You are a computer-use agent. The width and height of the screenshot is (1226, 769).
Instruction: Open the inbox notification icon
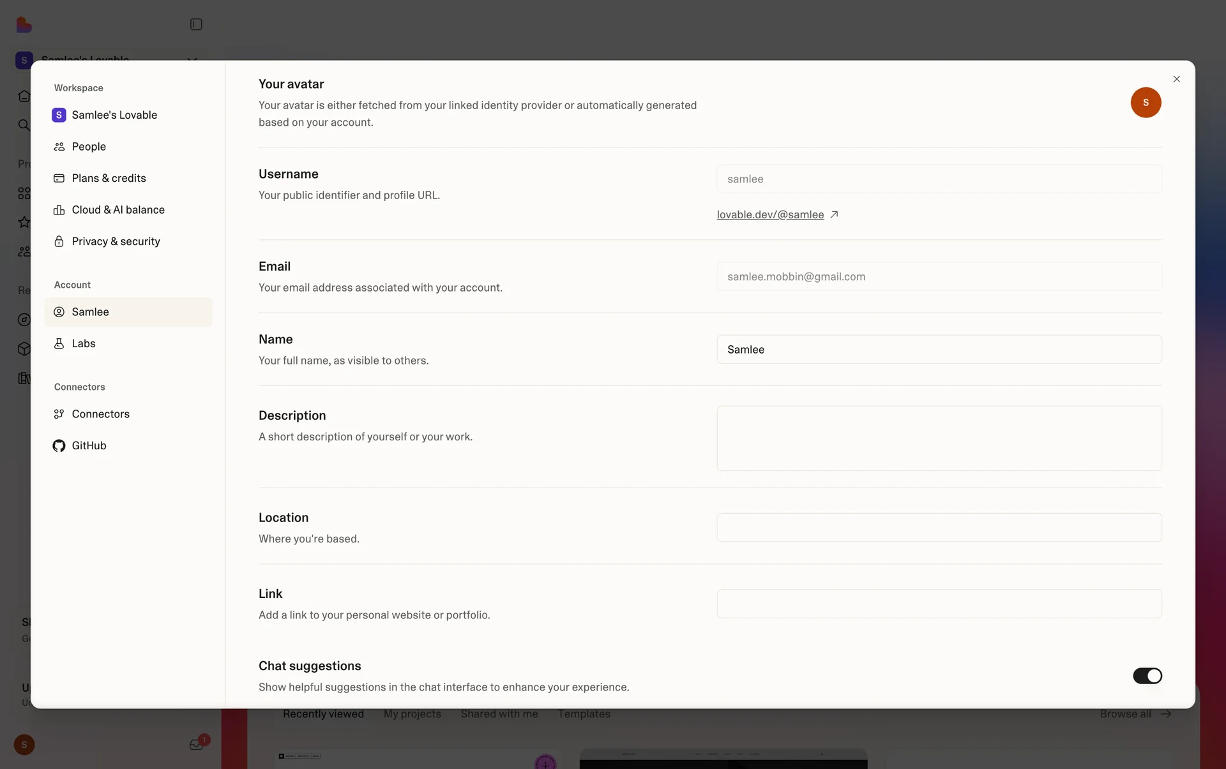(196, 744)
